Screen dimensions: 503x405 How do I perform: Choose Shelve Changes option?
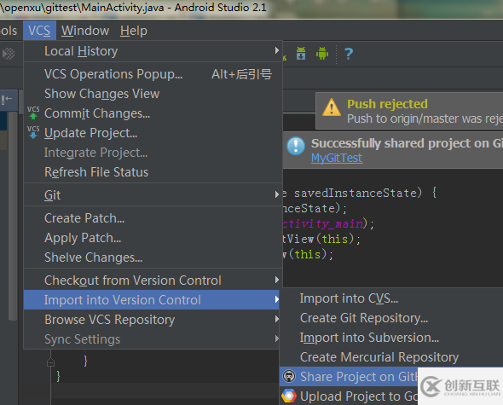(x=153, y=257)
